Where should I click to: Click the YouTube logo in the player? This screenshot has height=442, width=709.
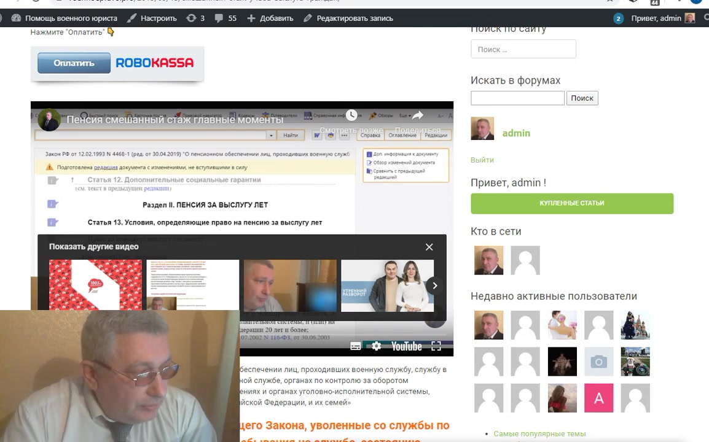pyautogui.click(x=407, y=346)
